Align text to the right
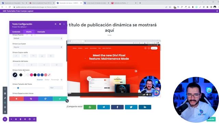Screen dimensions: 219x123 coord(44,65)
